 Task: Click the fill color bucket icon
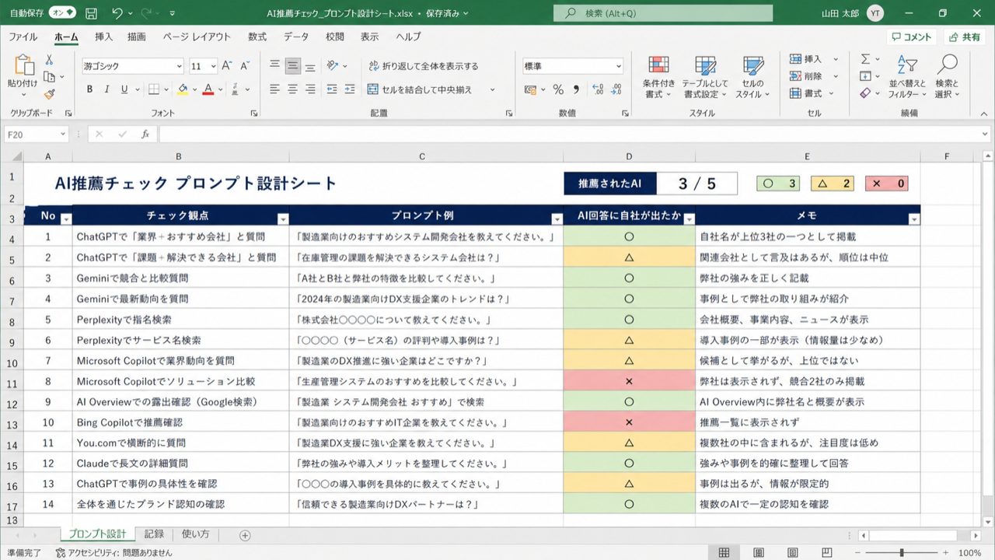click(183, 89)
